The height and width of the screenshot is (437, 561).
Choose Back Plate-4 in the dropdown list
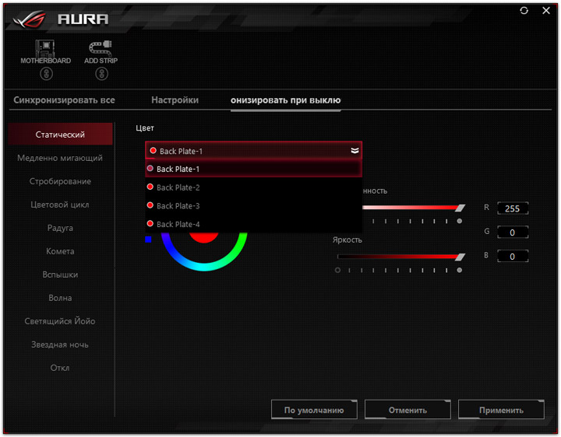click(x=254, y=224)
